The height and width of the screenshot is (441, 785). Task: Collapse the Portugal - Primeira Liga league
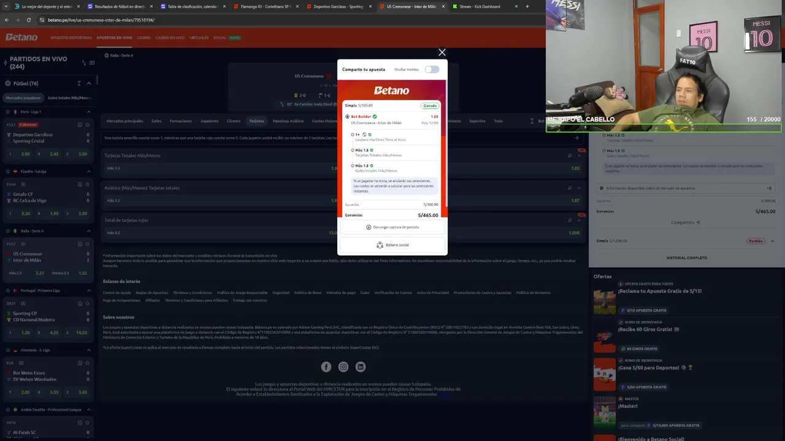tap(88, 290)
